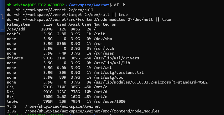224x115 pixels.
Task: Click the /usr/lib/wsl/drivers mount path
Action: pyautogui.click(x=116, y=58)
